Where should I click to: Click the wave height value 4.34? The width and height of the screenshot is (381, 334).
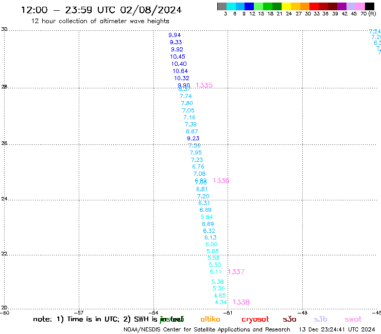(221, 303)
